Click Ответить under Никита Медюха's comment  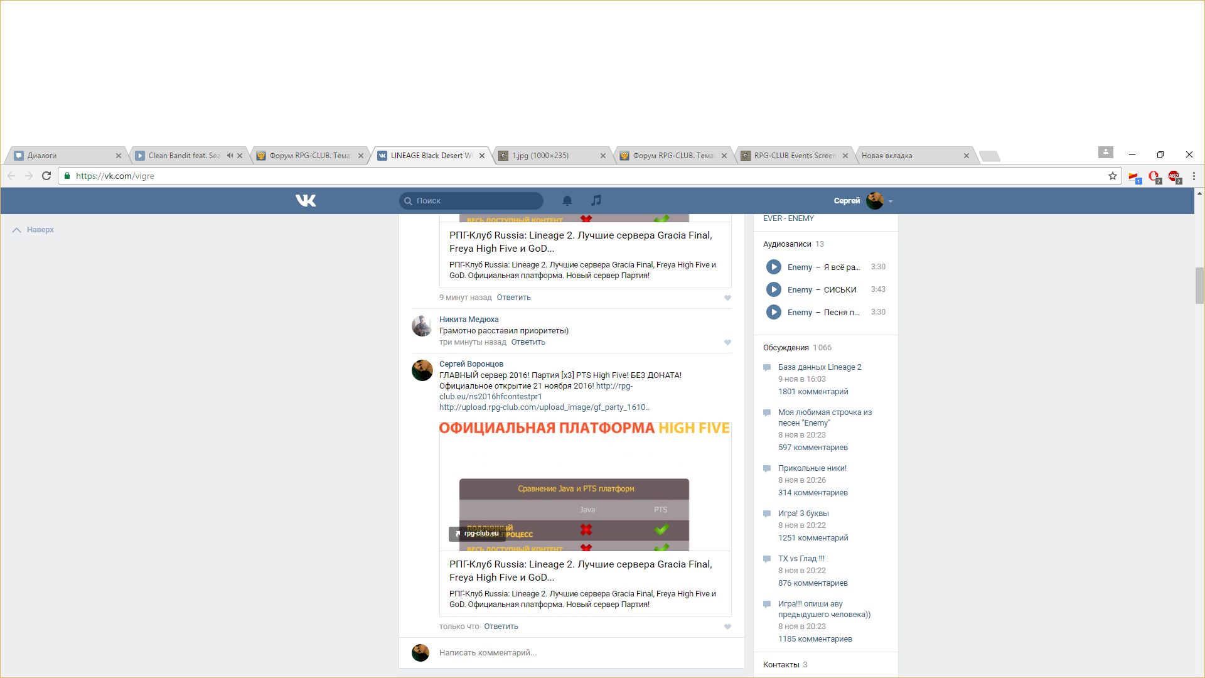(528, 342)
